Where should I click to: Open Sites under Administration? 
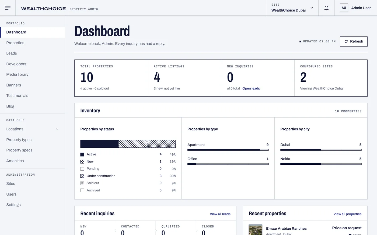coord(32,184)
